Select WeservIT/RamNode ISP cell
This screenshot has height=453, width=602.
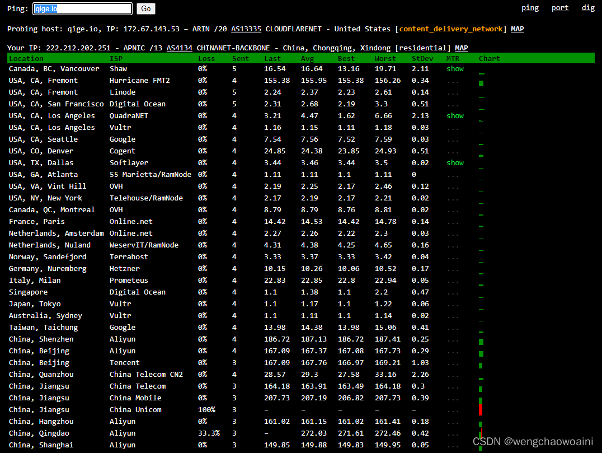pos(144,245)
